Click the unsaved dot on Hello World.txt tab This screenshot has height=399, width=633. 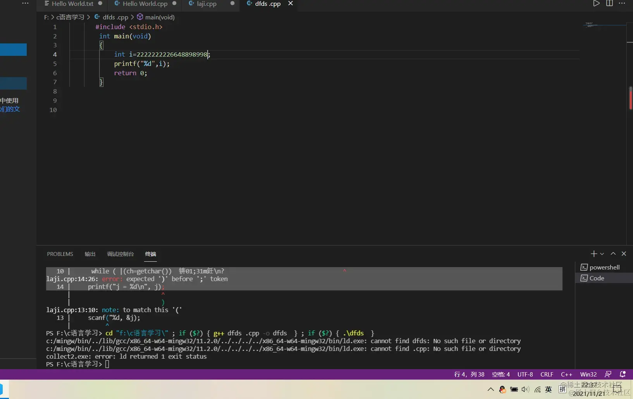(100, 3)
